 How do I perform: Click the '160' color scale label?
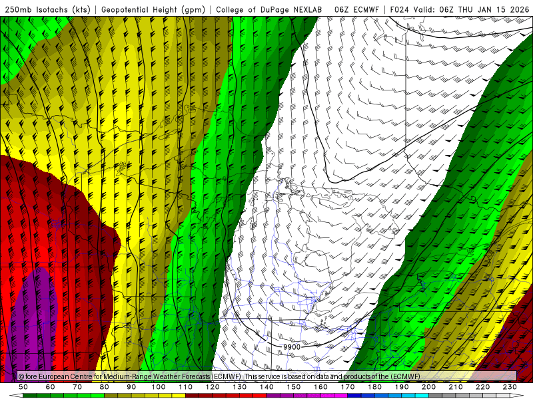320,387
